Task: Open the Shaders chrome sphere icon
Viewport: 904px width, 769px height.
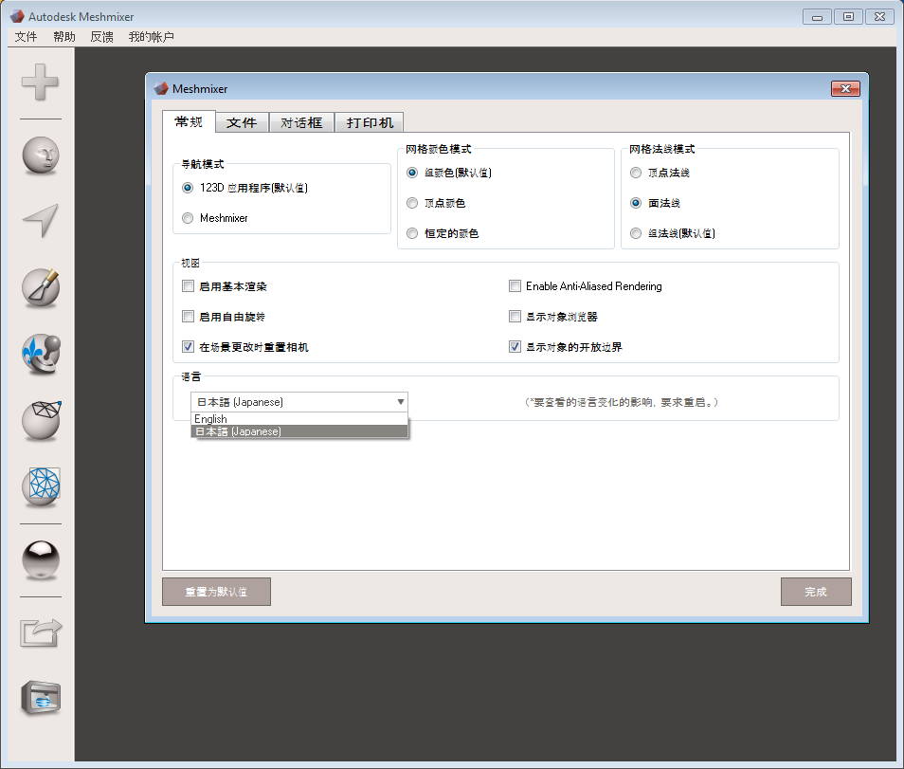Action: coord(41,559)
